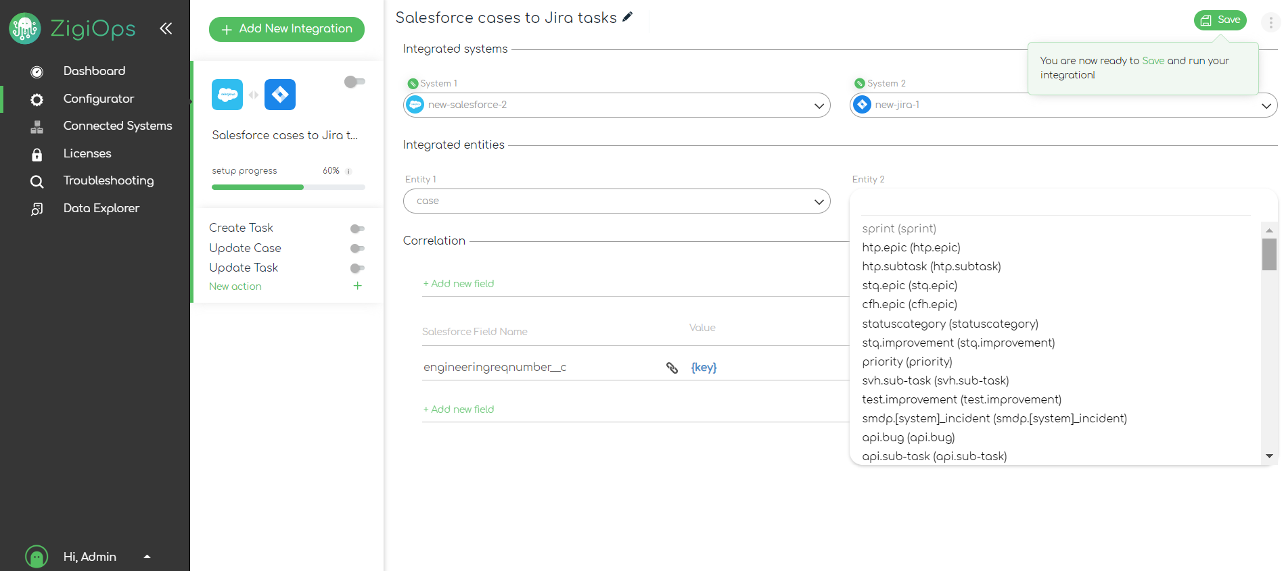This screenshot has width=1284, height=571.
Task: Click the Jira icon in System 2 field
Action: coord(862,105)
